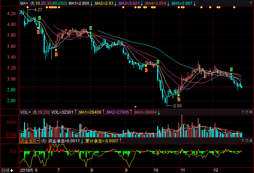Click help icon on 资金流变 panel
Viewport: 254px width, 173px height.
point(243,141)
